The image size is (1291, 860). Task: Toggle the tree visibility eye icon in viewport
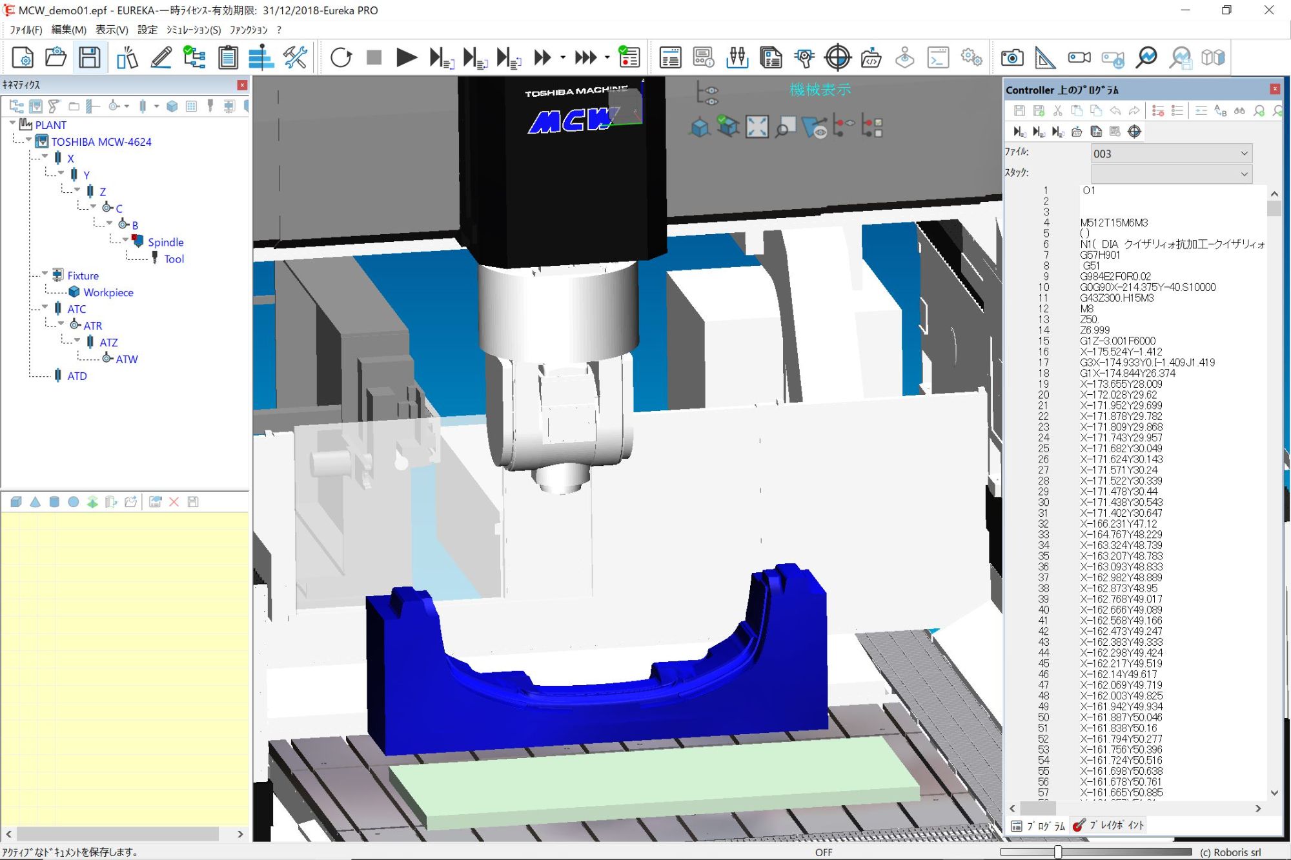(707, 94)
